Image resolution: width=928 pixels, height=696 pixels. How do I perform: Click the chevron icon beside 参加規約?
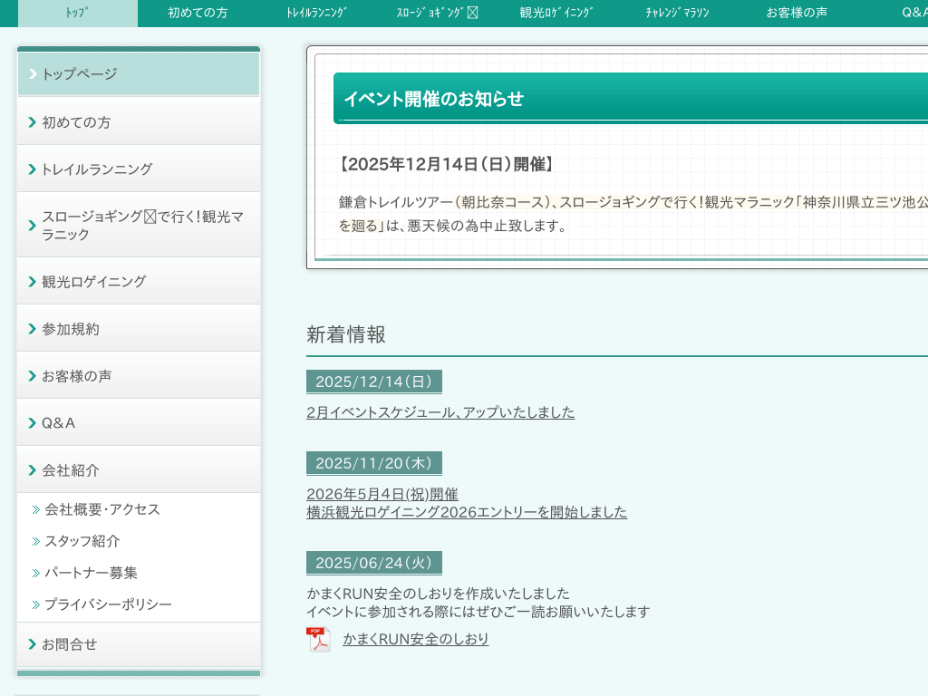tap(33, 329)
